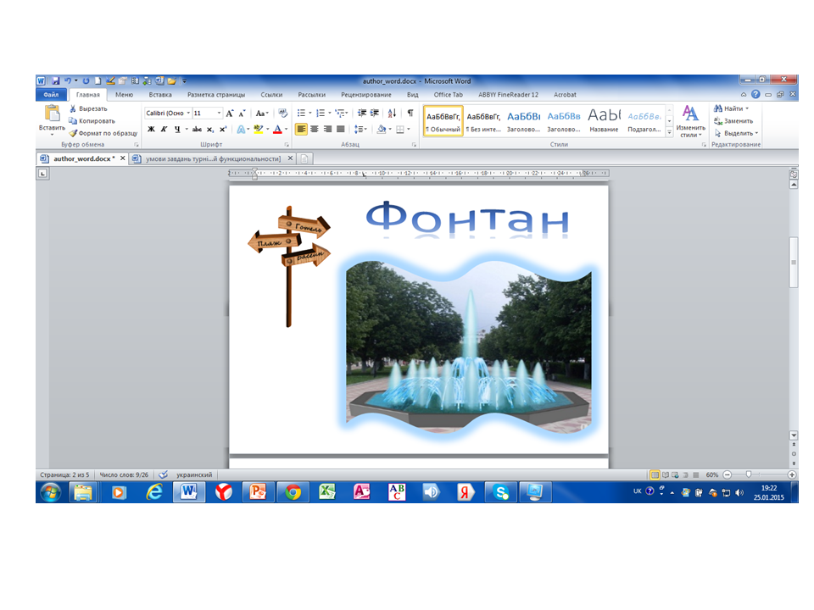
Task: Apply the Обычный (Normal) style
Action: pyautogui.click(x=443, y=121)
